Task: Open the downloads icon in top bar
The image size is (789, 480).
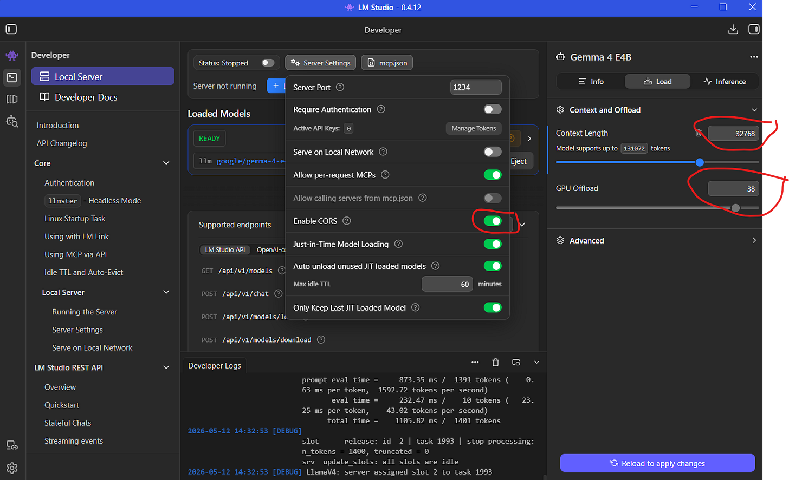Action: pos(733,29)
